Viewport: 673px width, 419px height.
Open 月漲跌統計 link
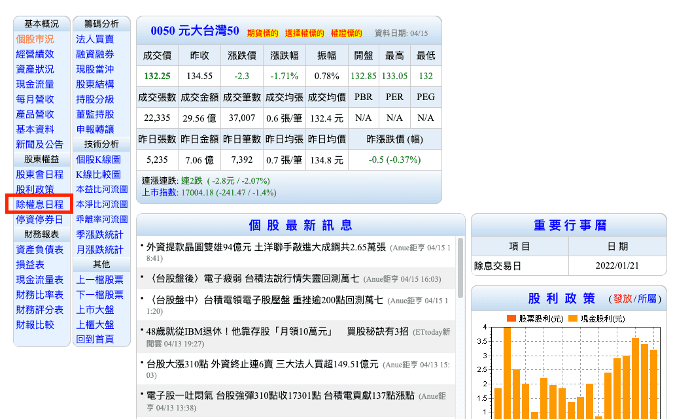99,249
